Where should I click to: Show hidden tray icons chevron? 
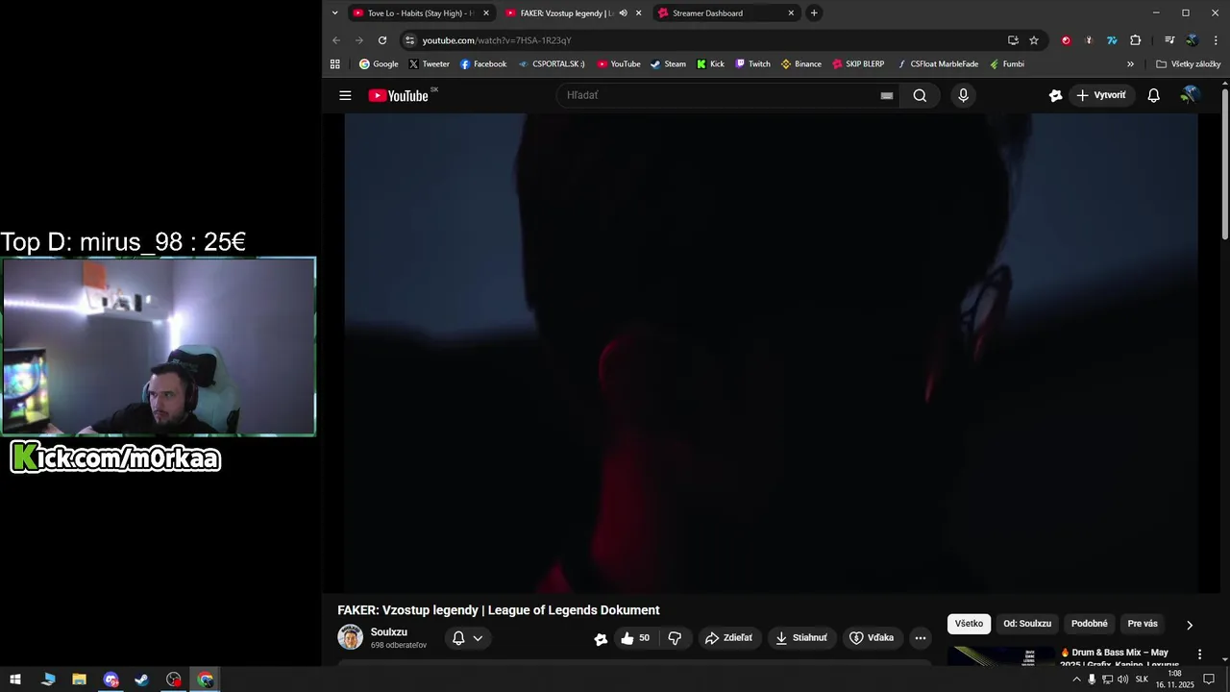(x=1076, y=680)
